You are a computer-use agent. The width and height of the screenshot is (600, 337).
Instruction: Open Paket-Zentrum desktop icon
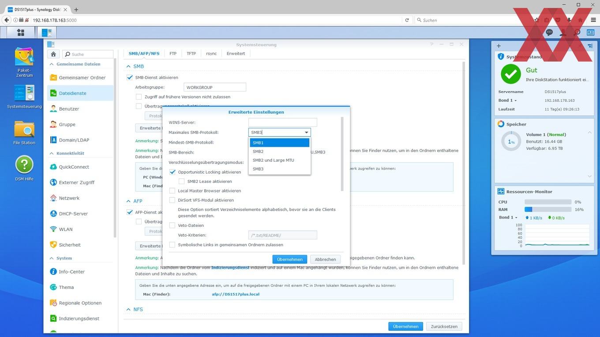point(25,62)
